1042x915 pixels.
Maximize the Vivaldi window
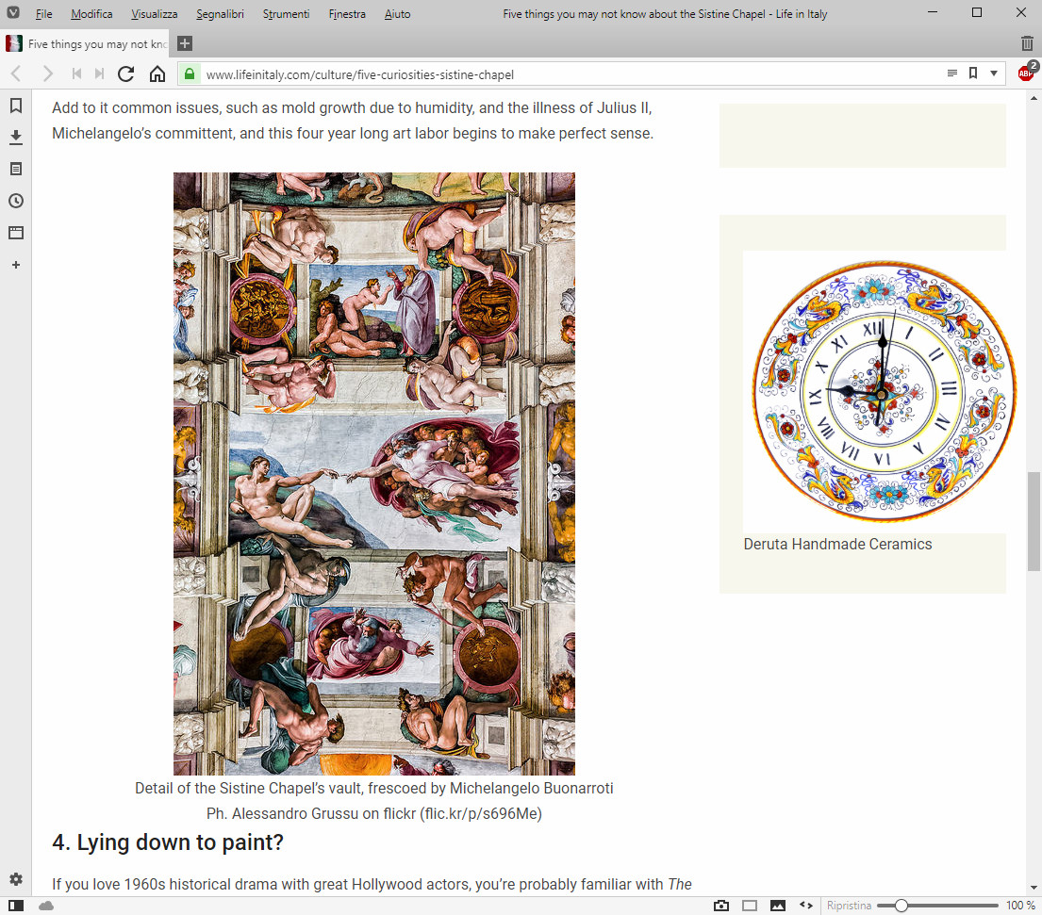pos(977,12)
